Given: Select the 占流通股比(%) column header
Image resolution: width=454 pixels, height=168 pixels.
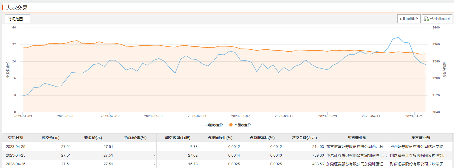Looking at the screenshot, I should tap(220, 138).
